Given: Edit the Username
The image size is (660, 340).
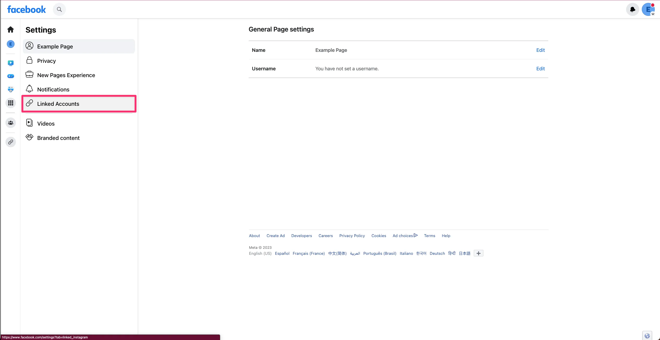Looking at the screenshot, I should pos(540,69).
